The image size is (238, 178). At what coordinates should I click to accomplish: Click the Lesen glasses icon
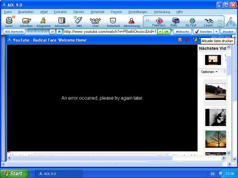[x=208, y=22]
